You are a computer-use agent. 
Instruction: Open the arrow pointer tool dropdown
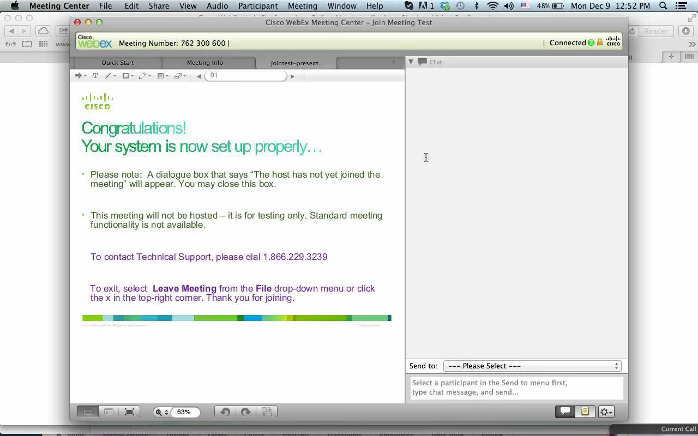(x=86, y=76)
